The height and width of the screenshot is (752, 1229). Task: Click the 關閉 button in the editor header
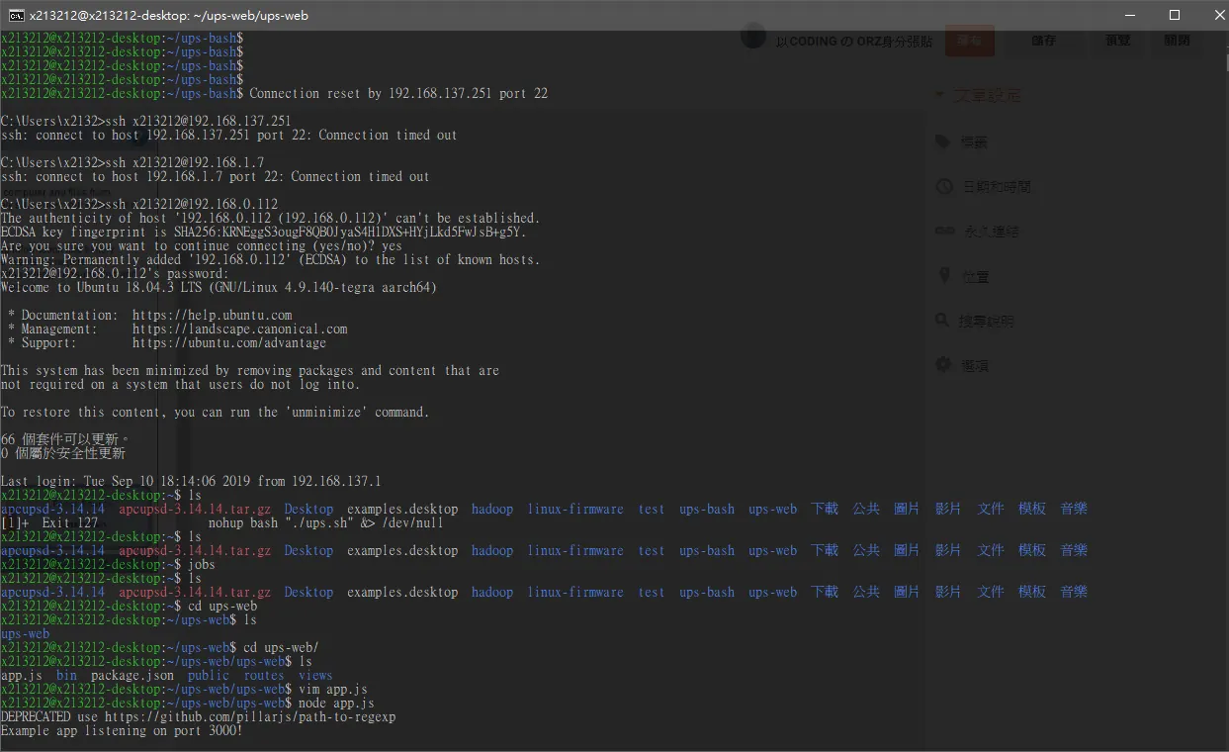click(x=1177, y=42)
